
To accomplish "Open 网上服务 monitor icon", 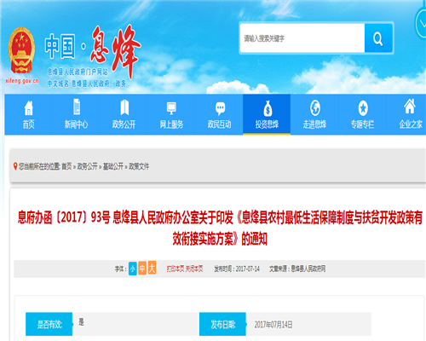I will (x=171, y=108).
